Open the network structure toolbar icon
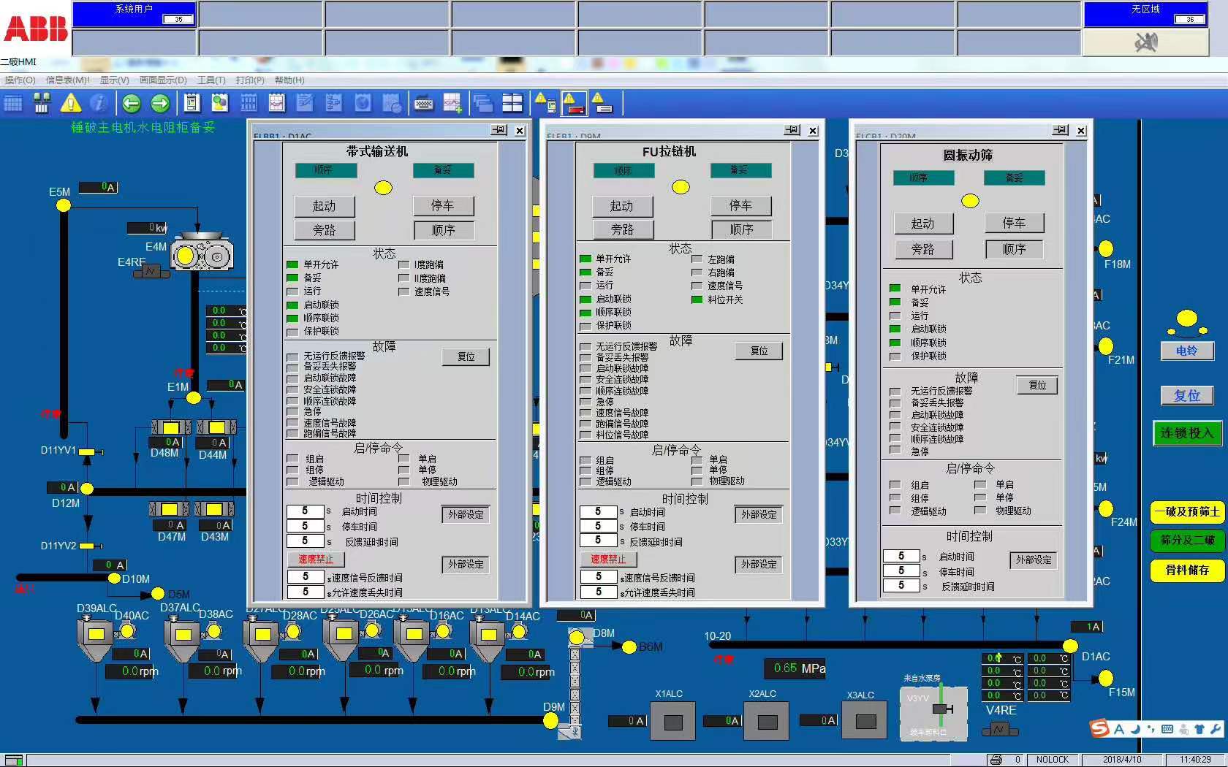The height and width of the screenshot is (767, 1228). 42,103
